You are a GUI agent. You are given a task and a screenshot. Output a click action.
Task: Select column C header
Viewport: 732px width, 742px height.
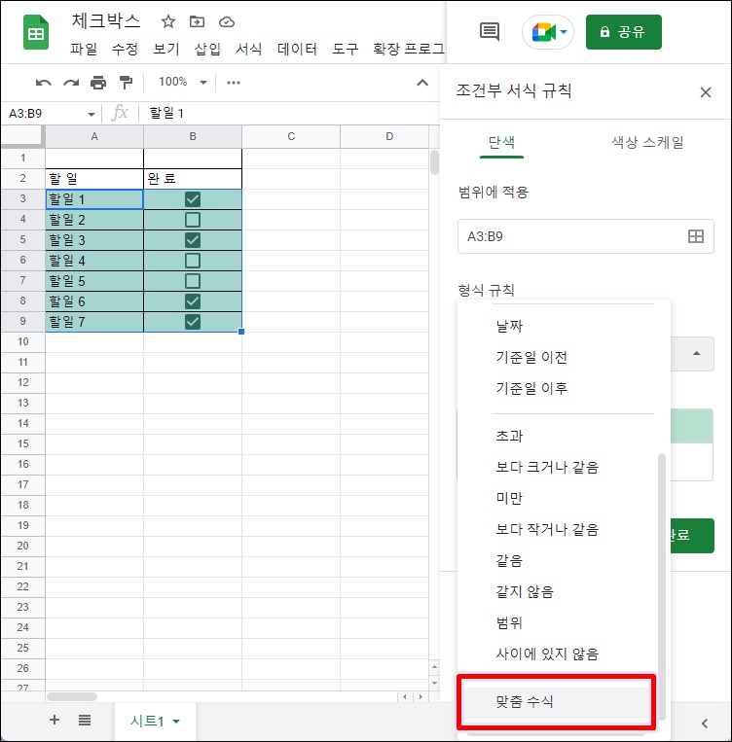coord(291,136)
